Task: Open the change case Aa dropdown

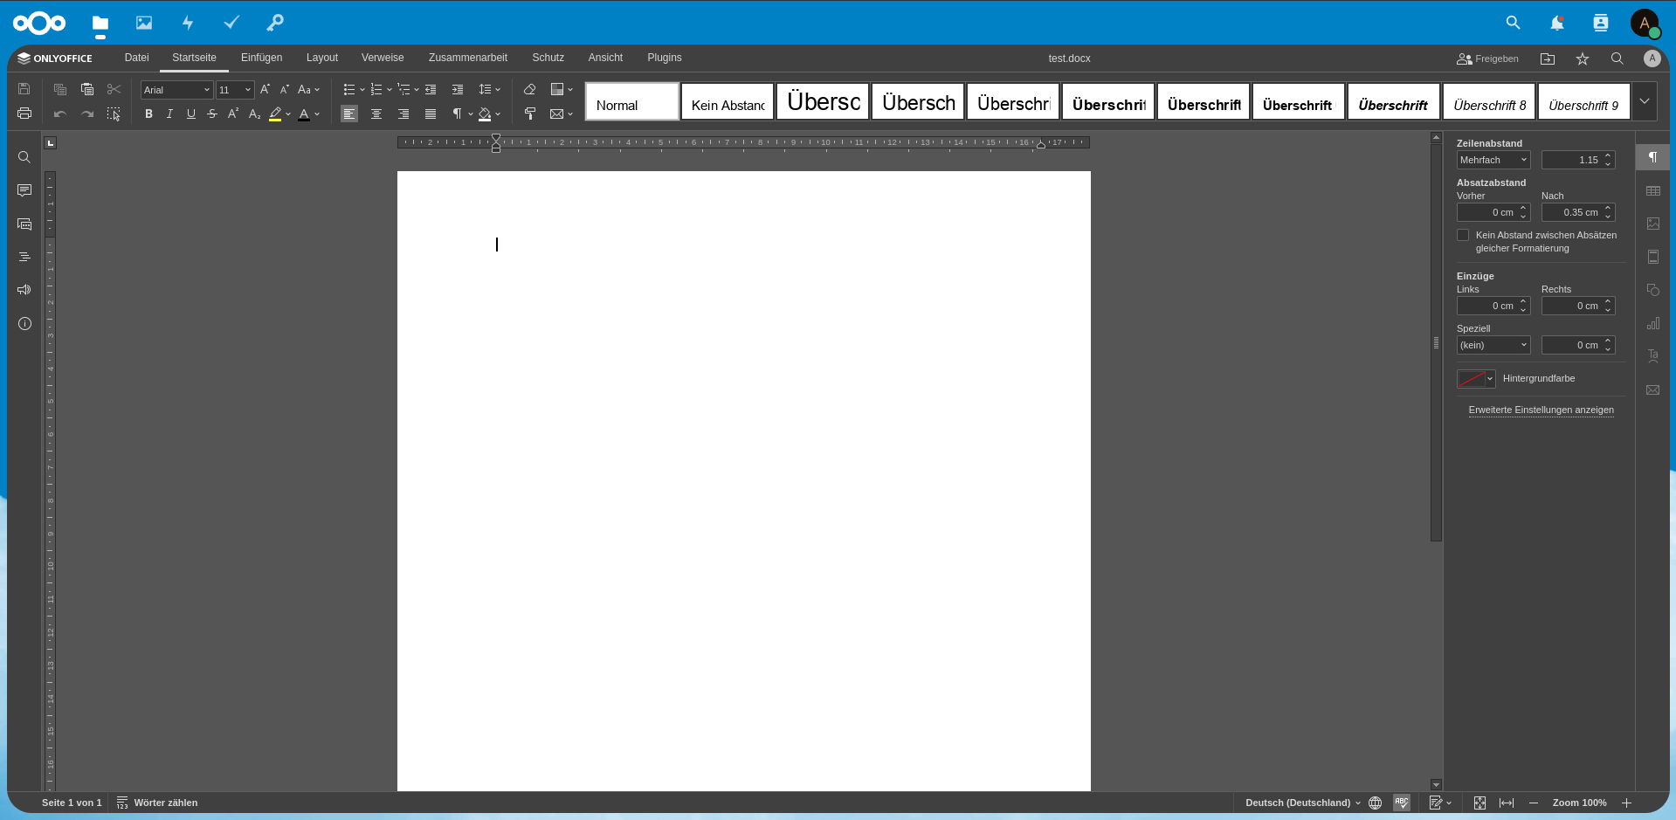Action: coord(308,89)
